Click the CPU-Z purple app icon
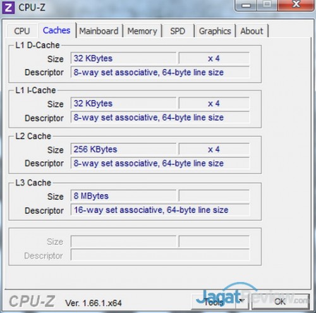The image size is (316, 313). [x=8, y=8]
